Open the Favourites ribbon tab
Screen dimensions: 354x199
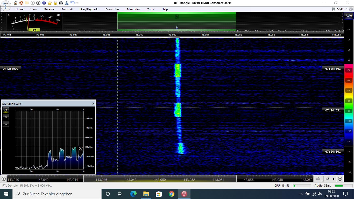[112, 9]
